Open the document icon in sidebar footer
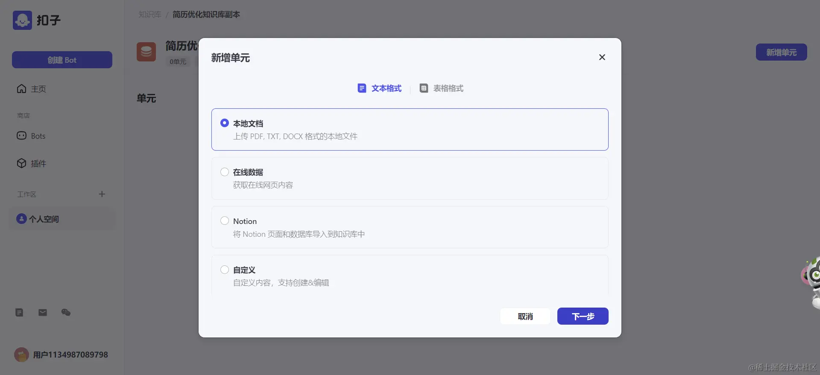 click(x=19, y=312)
